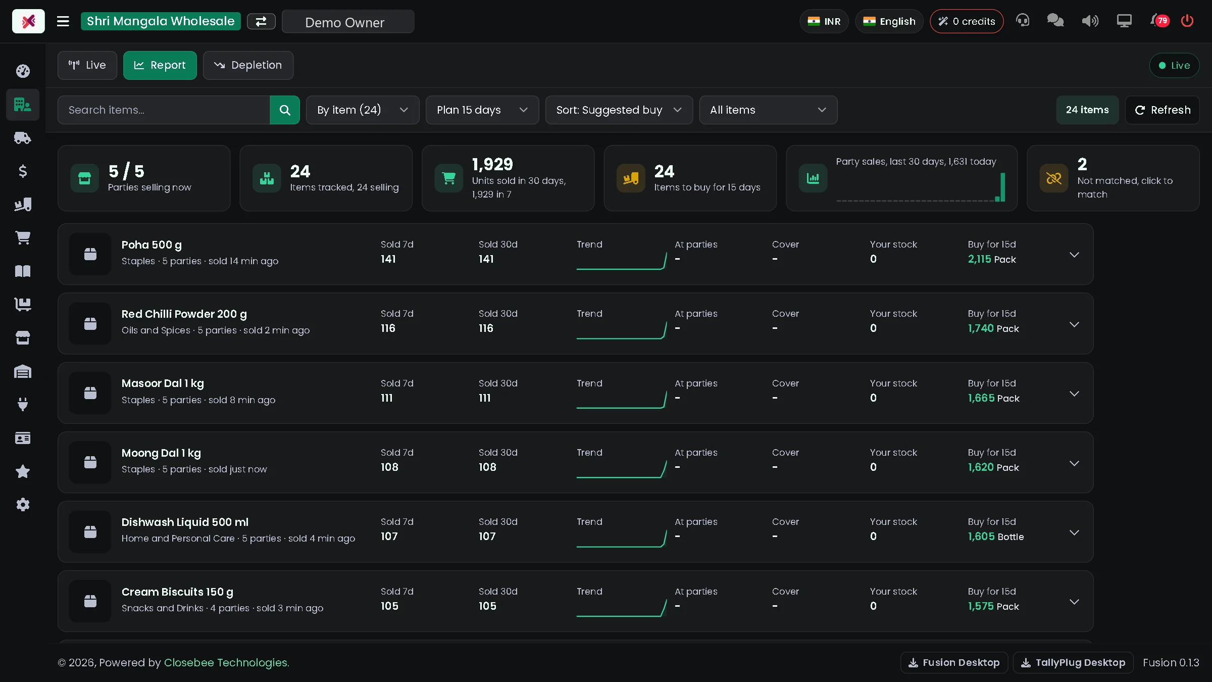Open the shopping cart sidebar icon
This screenshot has height=682, width=1212.
pyautogui.click(x=23, y=238)
